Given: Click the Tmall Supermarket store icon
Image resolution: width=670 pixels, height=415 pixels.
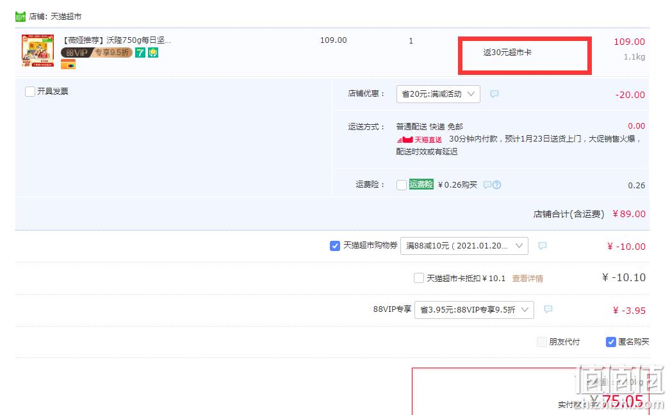Looking at the screenshot, I should [x=20, y=16].
